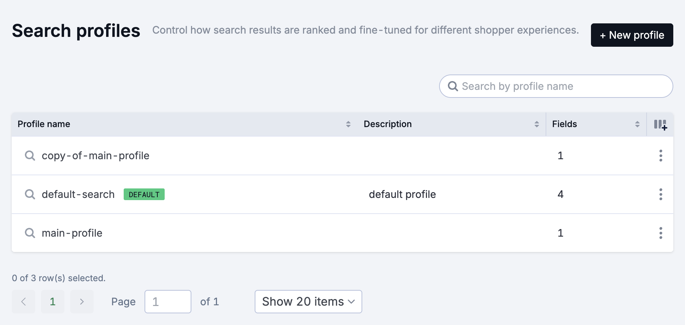This screenshot has height=325, width=685.
Task: Open the kebab menu for copy-of-main-profile row
Action: pos(661,156)
